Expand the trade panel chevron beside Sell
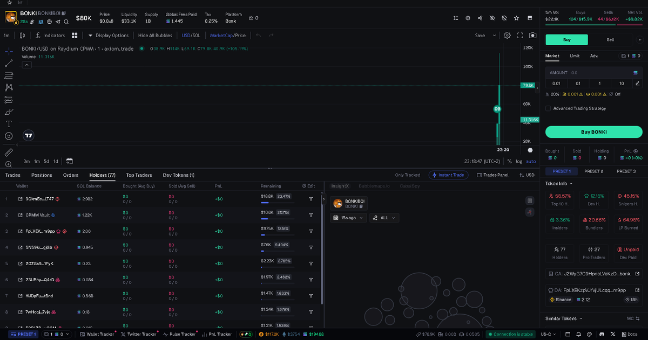 coord(640,40)
